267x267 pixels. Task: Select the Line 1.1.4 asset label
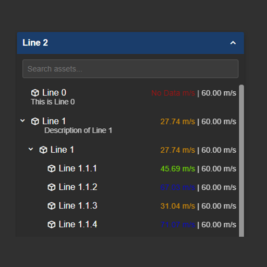[78, 224]
